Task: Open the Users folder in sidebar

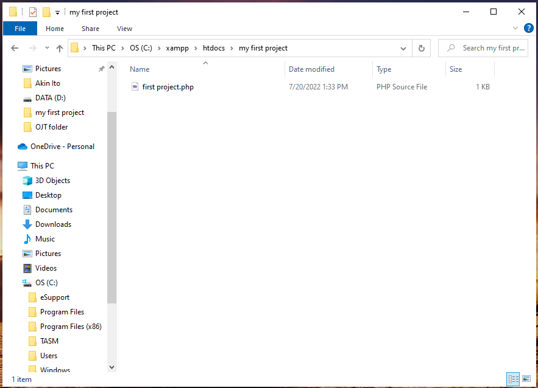Action: 49,356
